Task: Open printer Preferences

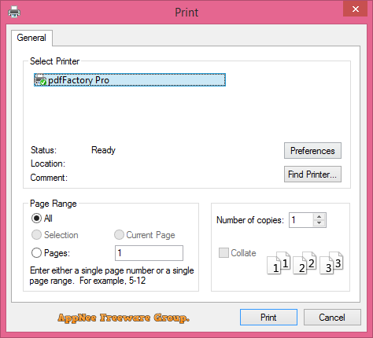Action: coord(312,151)
